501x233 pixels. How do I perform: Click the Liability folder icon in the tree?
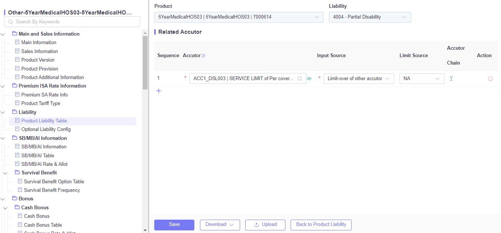(x=15, y=112)
